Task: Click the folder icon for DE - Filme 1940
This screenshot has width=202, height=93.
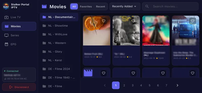Action: 44,78
